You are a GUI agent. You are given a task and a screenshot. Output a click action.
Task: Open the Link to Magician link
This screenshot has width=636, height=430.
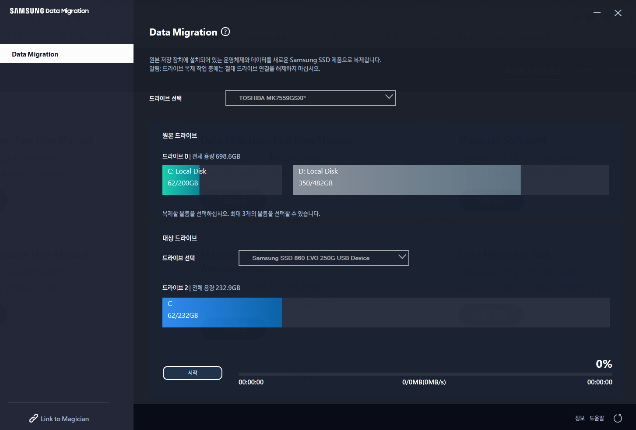pos(65,419)
